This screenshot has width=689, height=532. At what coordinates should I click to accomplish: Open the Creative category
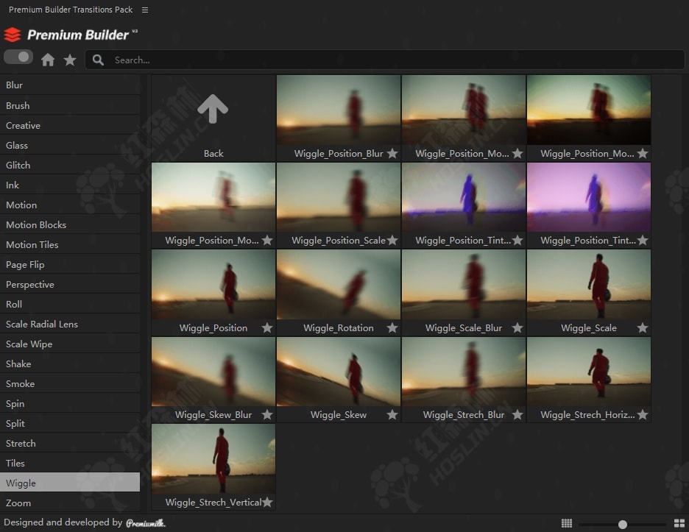70,125
